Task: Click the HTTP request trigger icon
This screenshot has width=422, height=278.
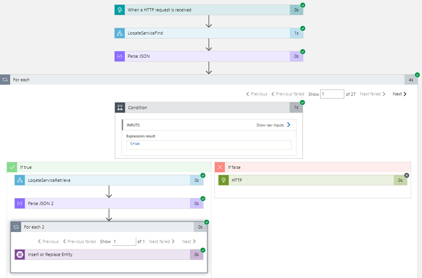Action: pos(120,10)
